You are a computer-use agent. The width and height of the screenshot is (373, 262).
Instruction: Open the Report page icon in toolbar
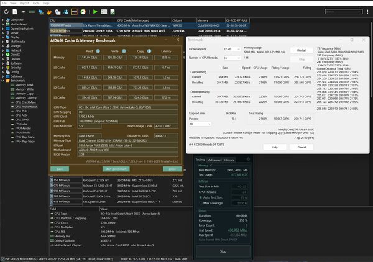tap(15, 12)
